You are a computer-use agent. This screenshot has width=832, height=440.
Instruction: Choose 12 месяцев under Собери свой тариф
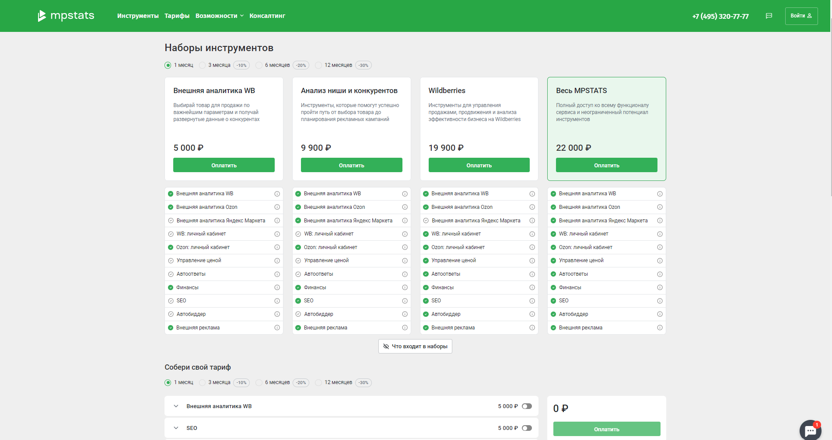(x=318, y=383)
